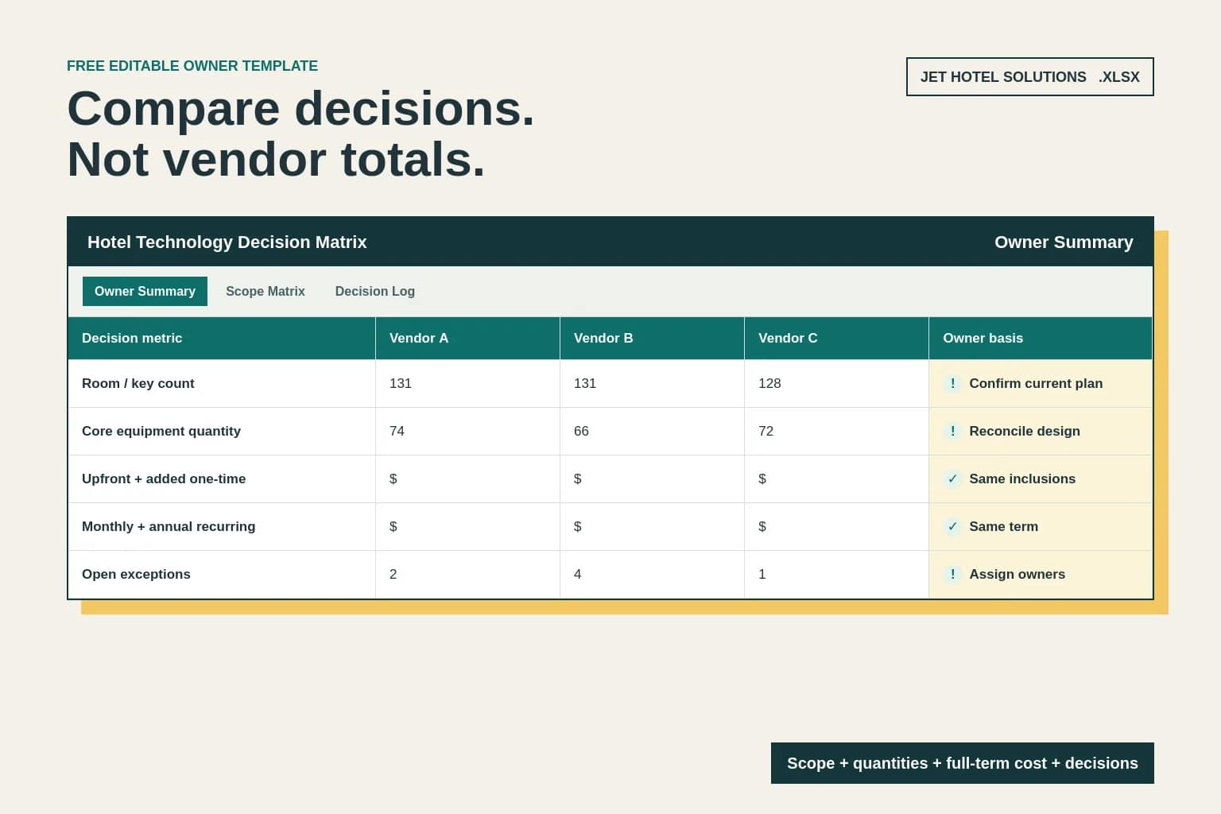Click Vendor C room count value 128
The image size is (1221, 814).
click(769, 383)
